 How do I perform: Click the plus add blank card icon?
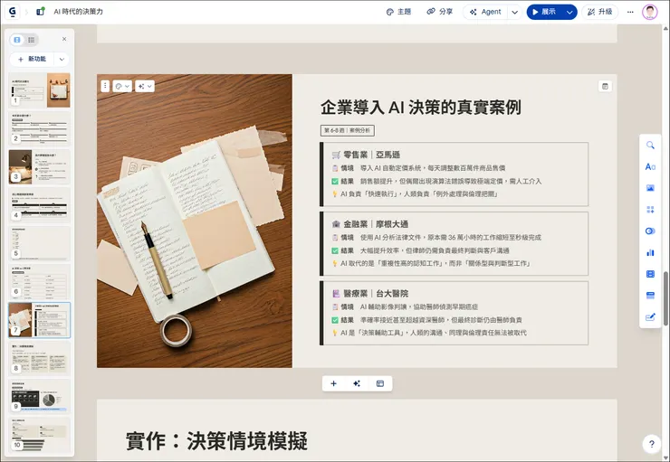point(334,383)
